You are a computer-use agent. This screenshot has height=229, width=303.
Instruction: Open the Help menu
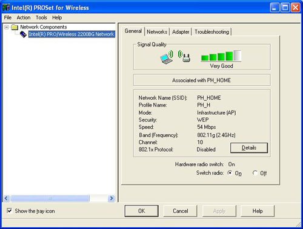(57, 18)
